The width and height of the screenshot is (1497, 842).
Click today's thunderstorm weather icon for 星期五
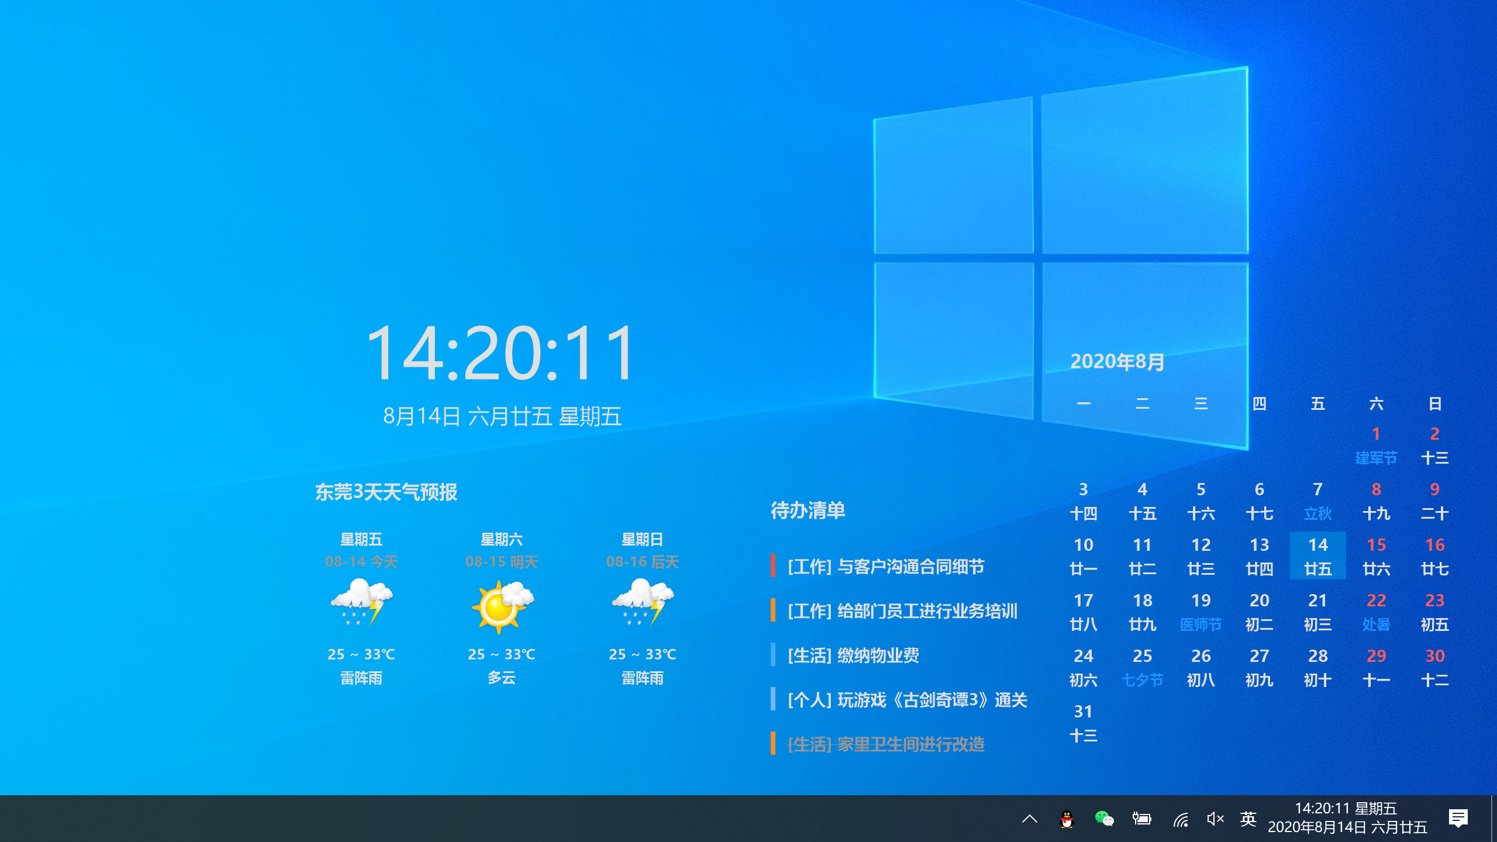click(361, 602)
